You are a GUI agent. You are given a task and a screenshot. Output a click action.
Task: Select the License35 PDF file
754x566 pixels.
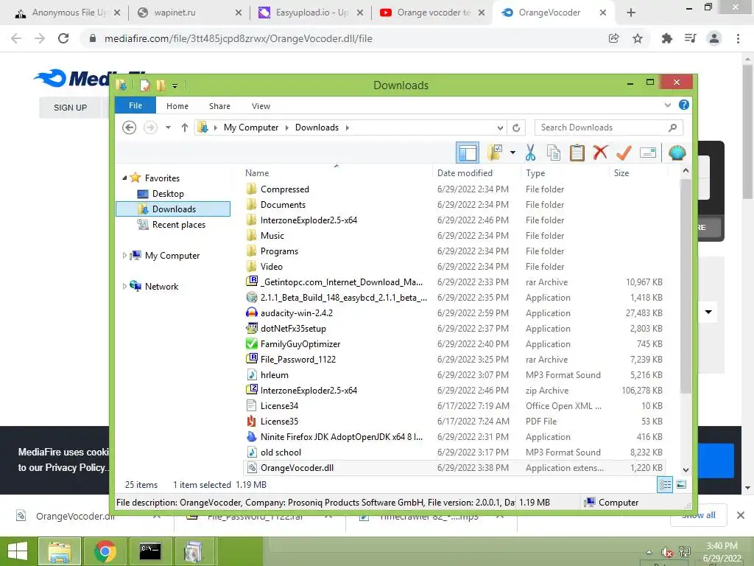pos(279,421)
